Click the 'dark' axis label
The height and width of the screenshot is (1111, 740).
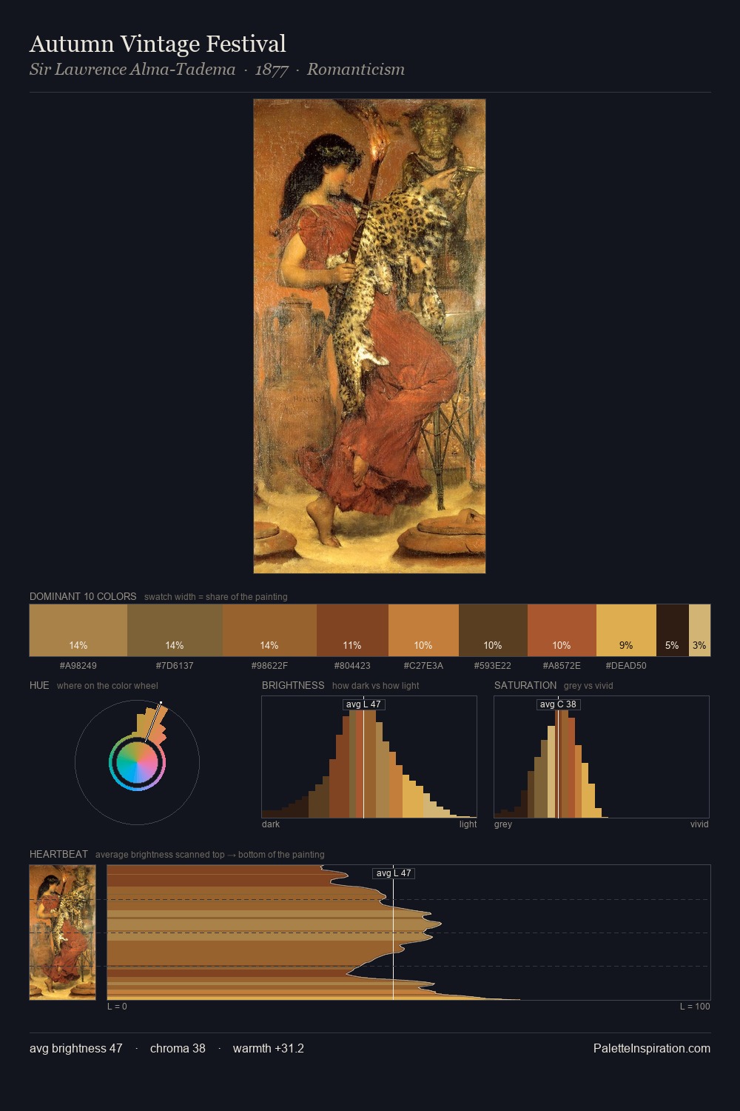pyautogui.click(x=271, y=824)
